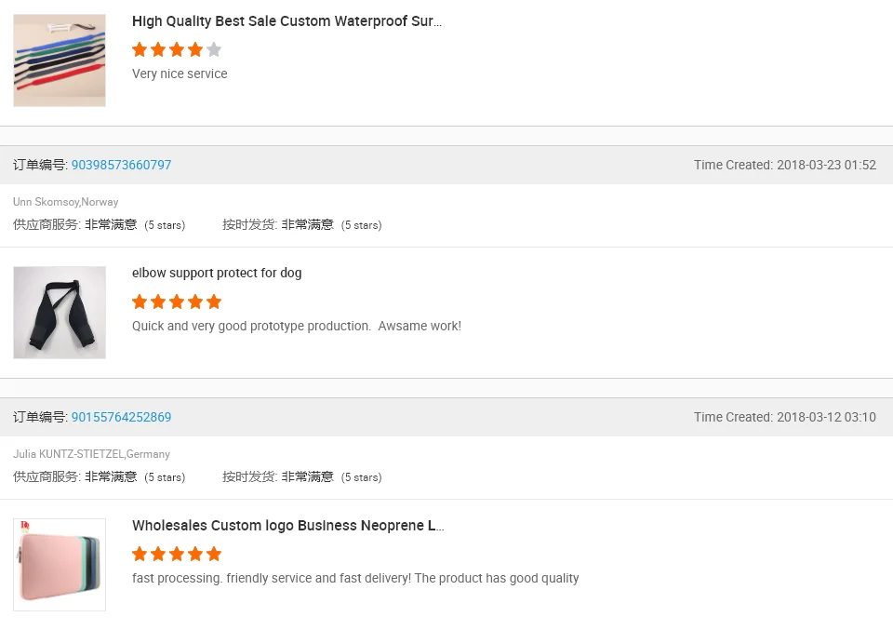Click the Very nice service review text
This screenshot has width=893, height=630.
[180, 74]
